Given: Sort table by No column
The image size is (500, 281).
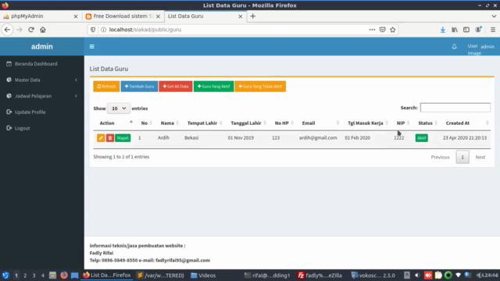Looking at the screenshot, I should tap(145, 123).
